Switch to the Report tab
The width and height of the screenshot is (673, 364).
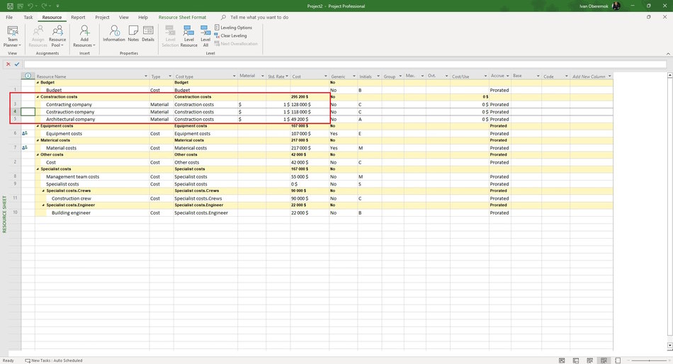(78, 17)
